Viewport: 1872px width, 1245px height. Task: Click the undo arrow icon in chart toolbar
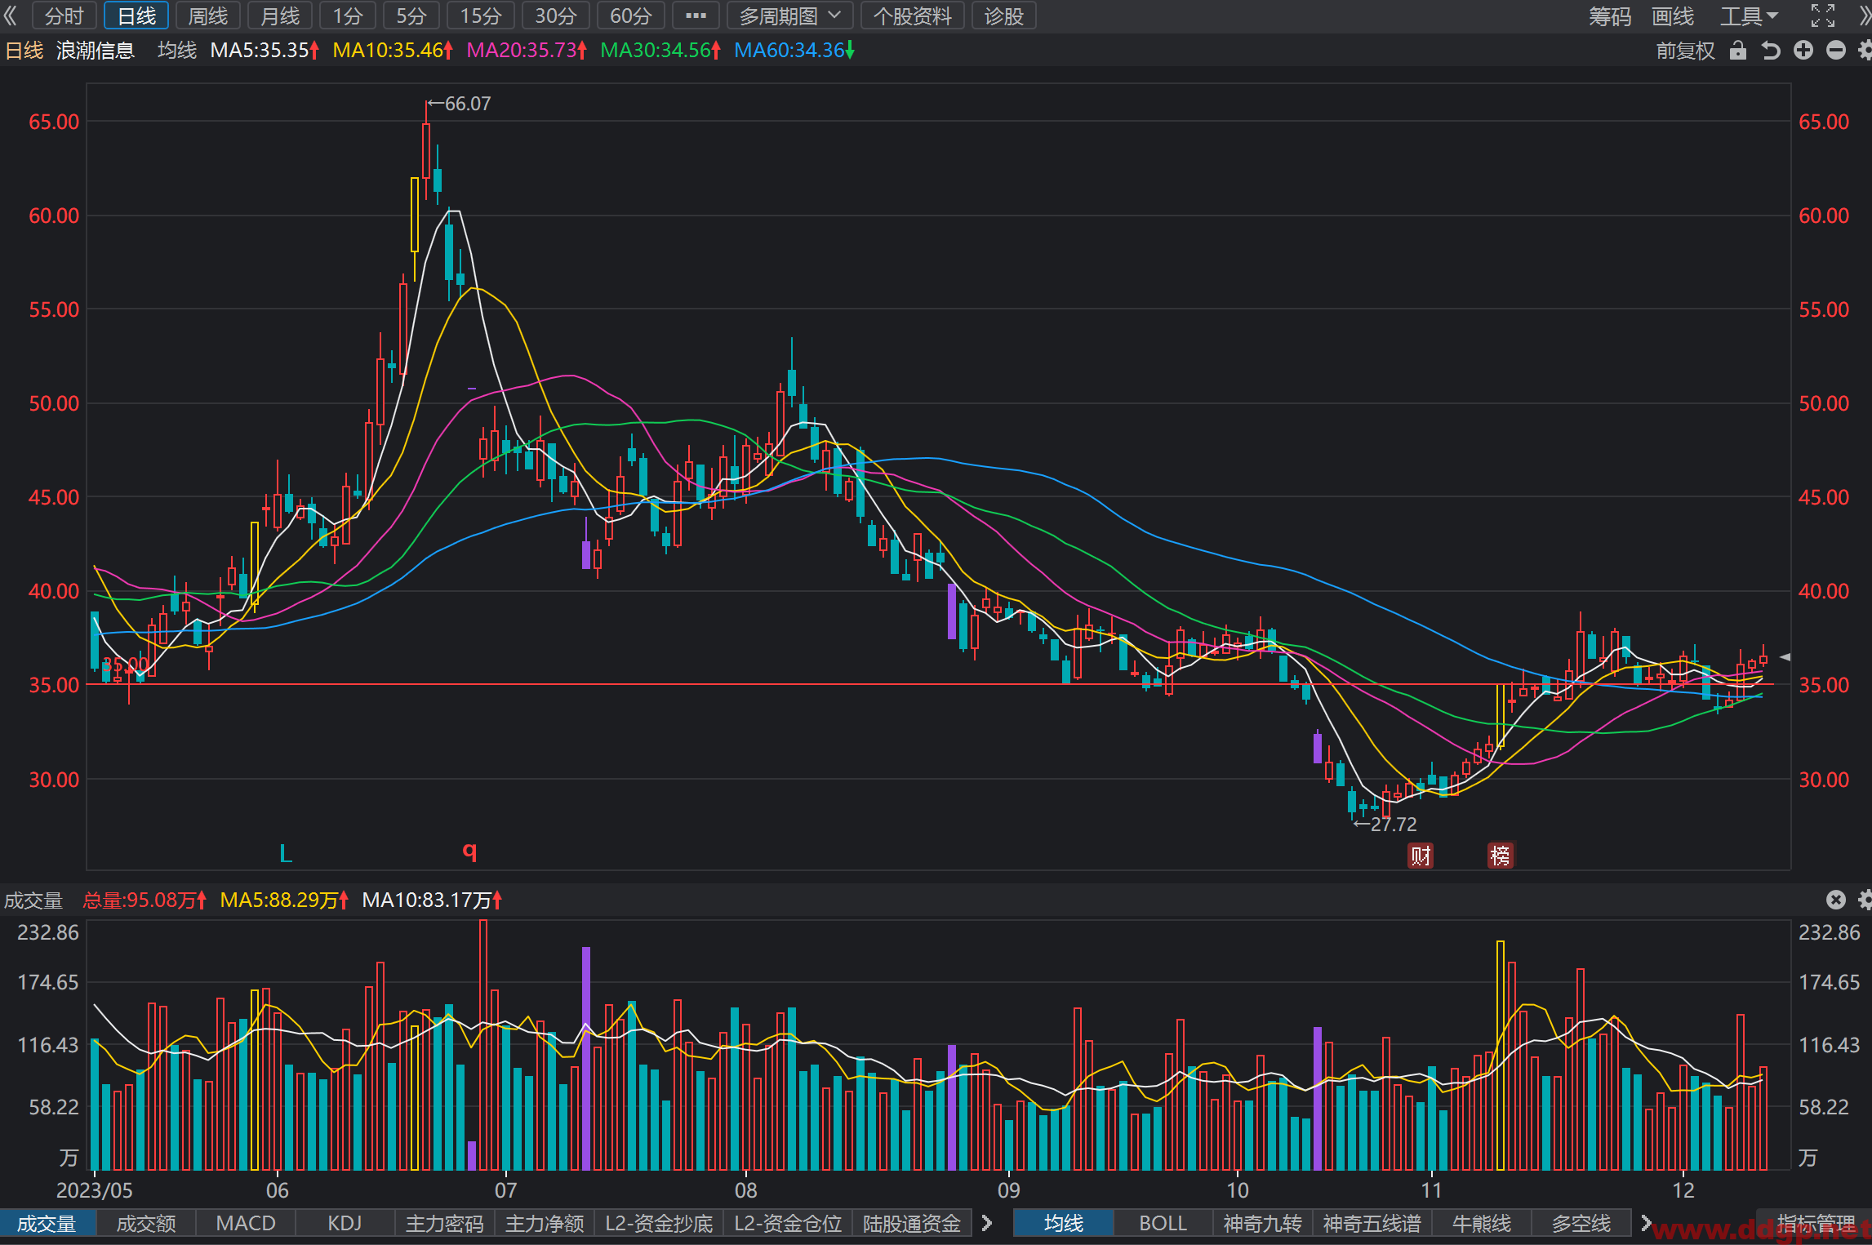click(x=1771, y=51)
